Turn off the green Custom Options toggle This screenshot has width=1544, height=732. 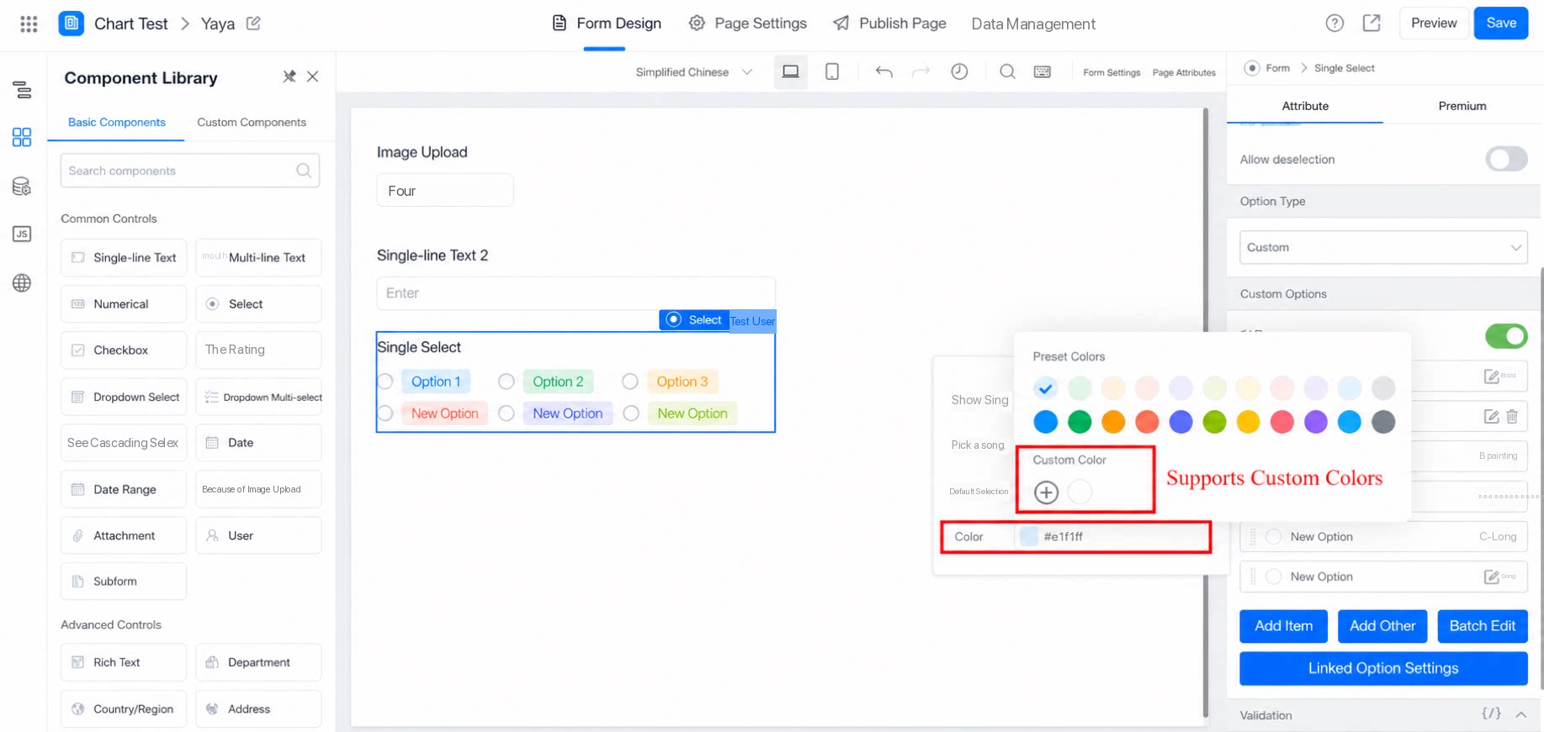click(1505, 336)
